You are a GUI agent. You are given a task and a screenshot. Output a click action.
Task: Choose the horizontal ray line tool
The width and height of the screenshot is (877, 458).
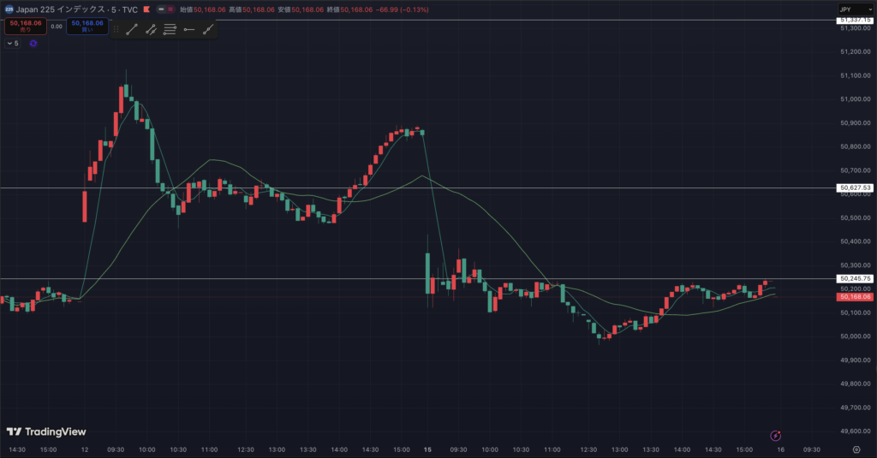[188, 29]
